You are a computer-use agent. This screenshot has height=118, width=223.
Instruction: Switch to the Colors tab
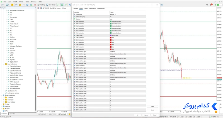coord(86,8)
